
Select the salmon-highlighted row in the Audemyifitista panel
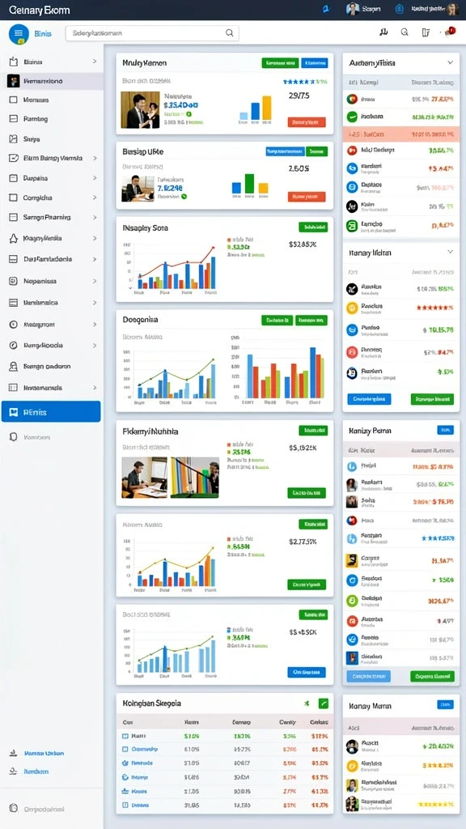401,134
